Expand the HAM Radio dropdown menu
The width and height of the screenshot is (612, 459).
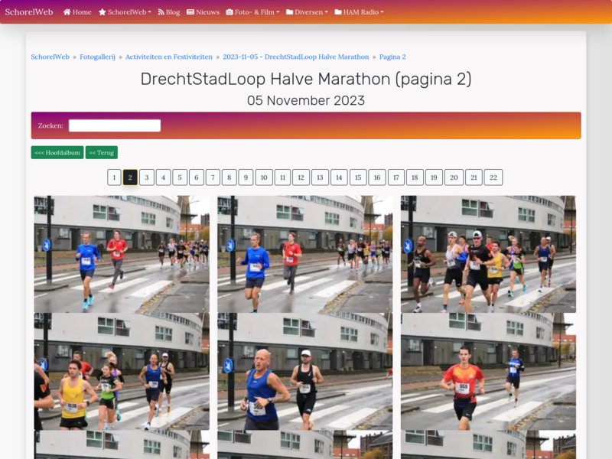(x=359, y=12)
